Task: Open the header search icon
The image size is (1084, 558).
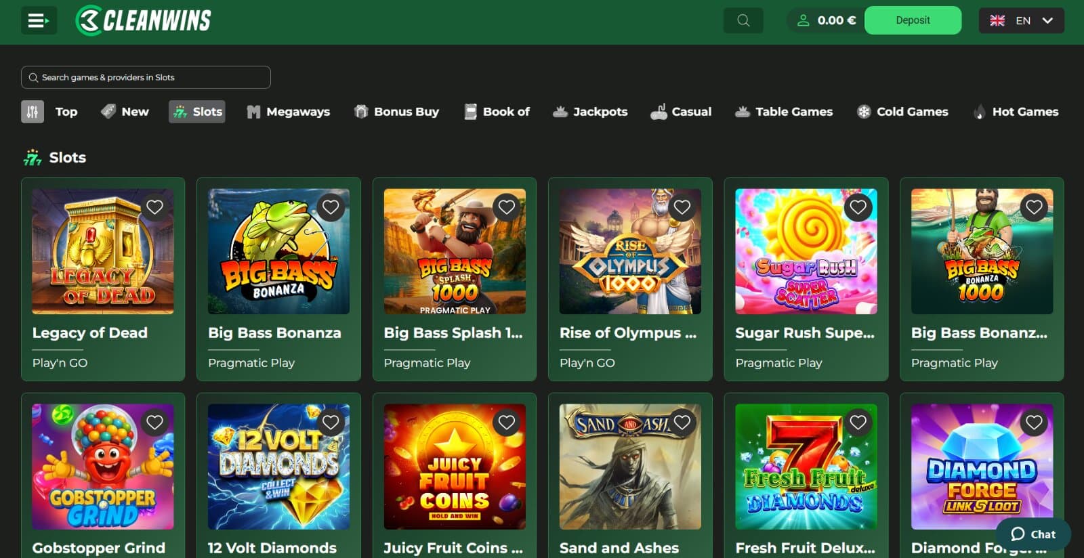Action: coord(743,20)
